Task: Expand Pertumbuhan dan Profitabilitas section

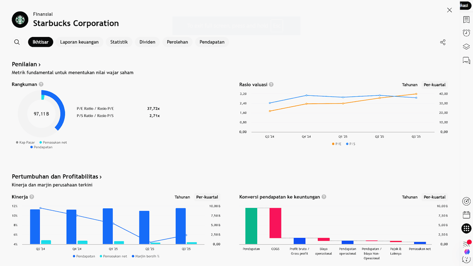Action: tap(57, 177)
